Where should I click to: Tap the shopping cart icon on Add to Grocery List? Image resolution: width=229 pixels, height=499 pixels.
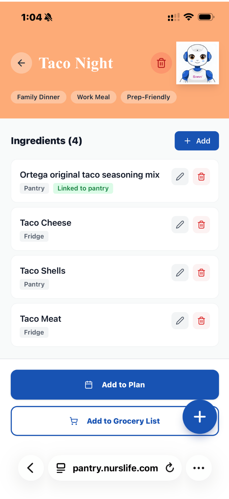[x=74, y=421]
